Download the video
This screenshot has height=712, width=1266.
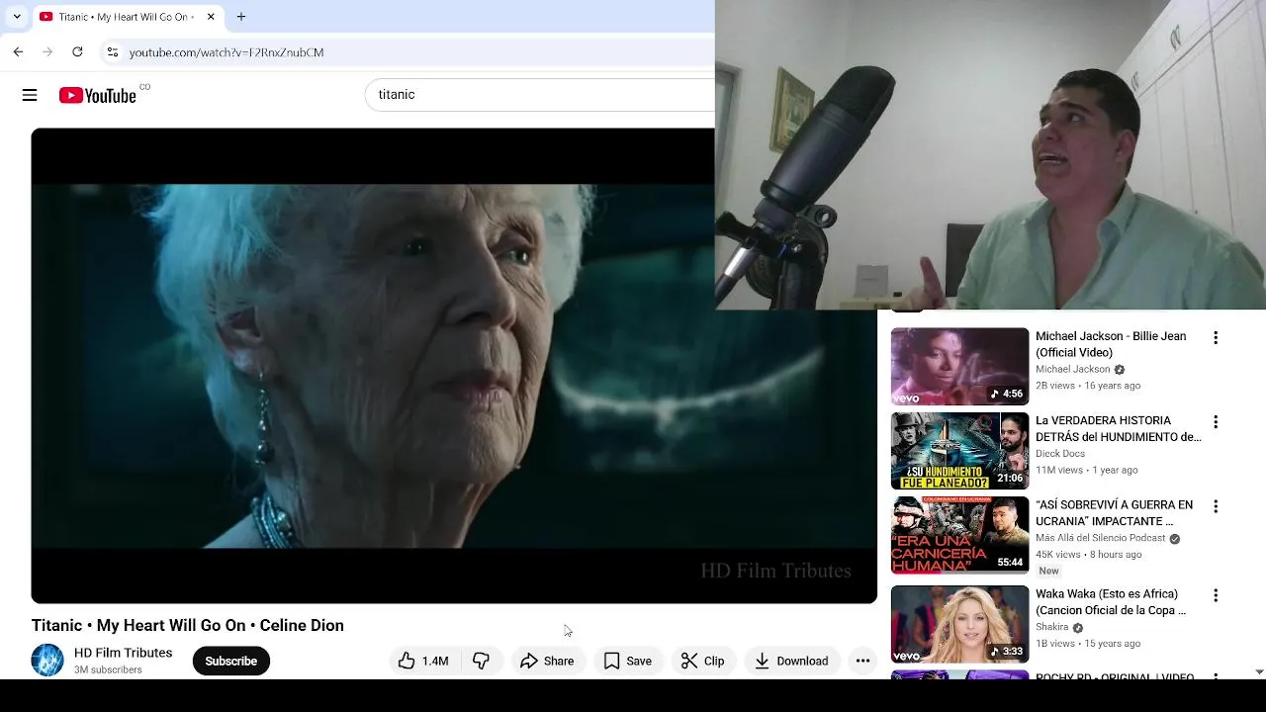pyautogui.click(x=791, y=661)
